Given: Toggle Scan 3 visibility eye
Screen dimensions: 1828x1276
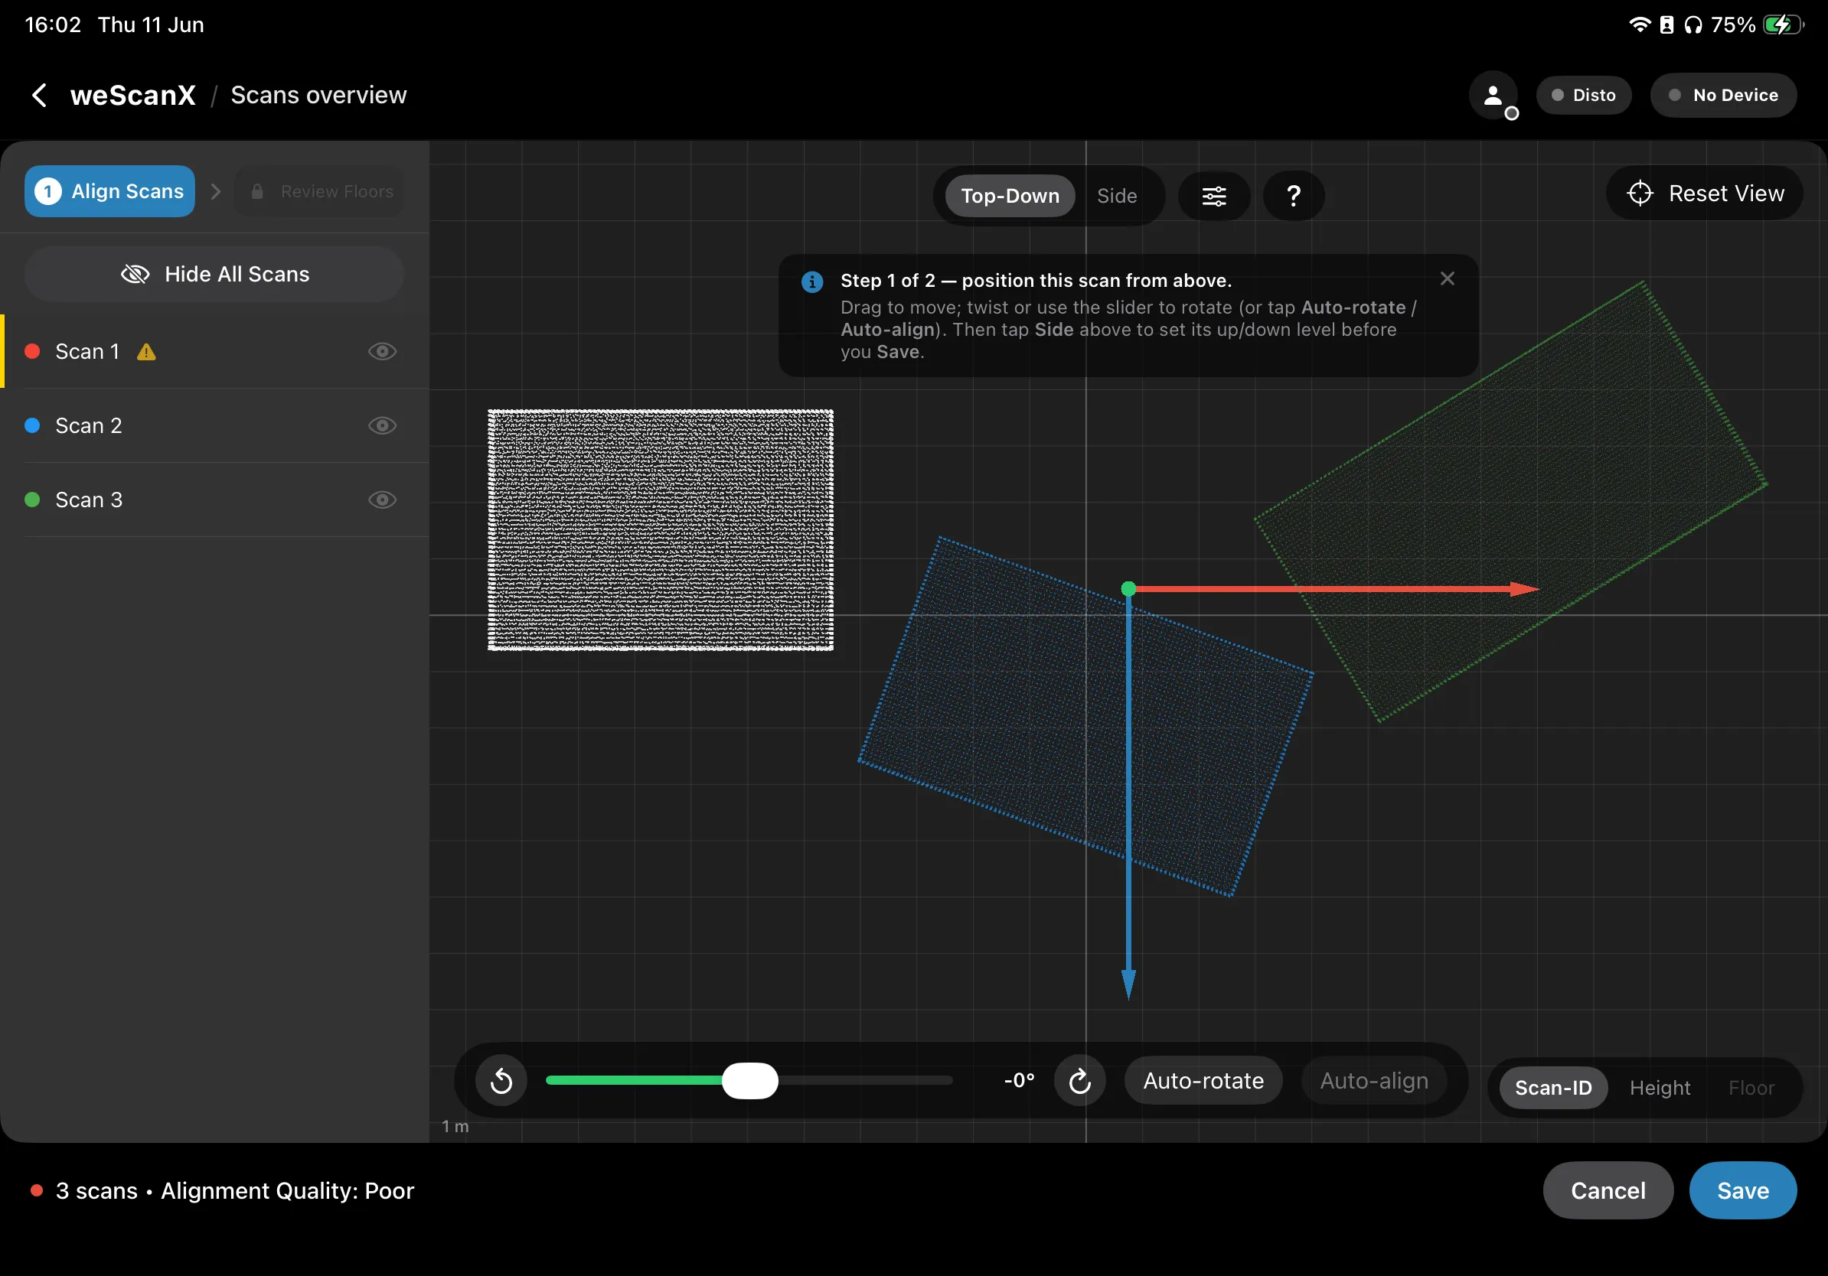Looking at the screenshot, I should [x=382, y=500].
